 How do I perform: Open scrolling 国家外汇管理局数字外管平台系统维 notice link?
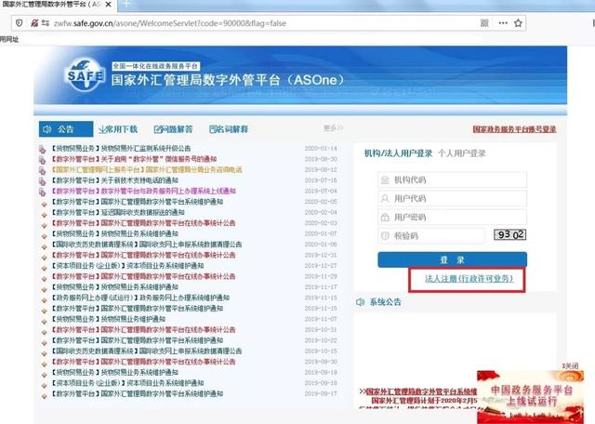(420, 391)
